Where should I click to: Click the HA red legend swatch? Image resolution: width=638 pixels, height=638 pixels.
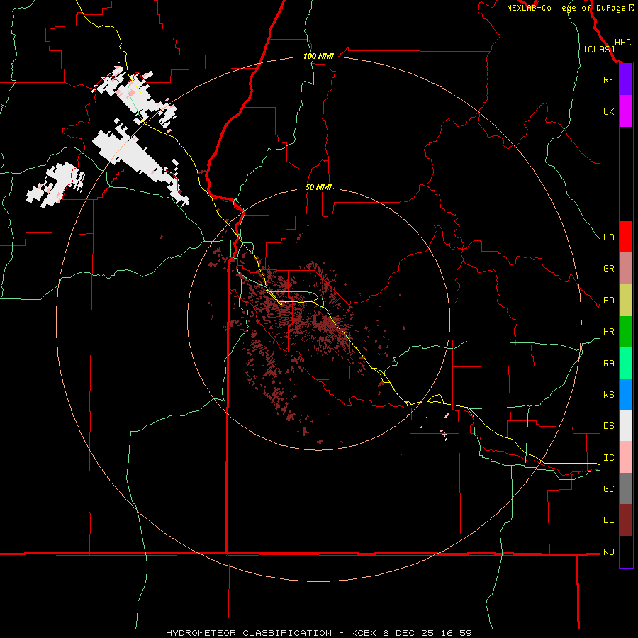pyautogui.click(x=626, y=237)
